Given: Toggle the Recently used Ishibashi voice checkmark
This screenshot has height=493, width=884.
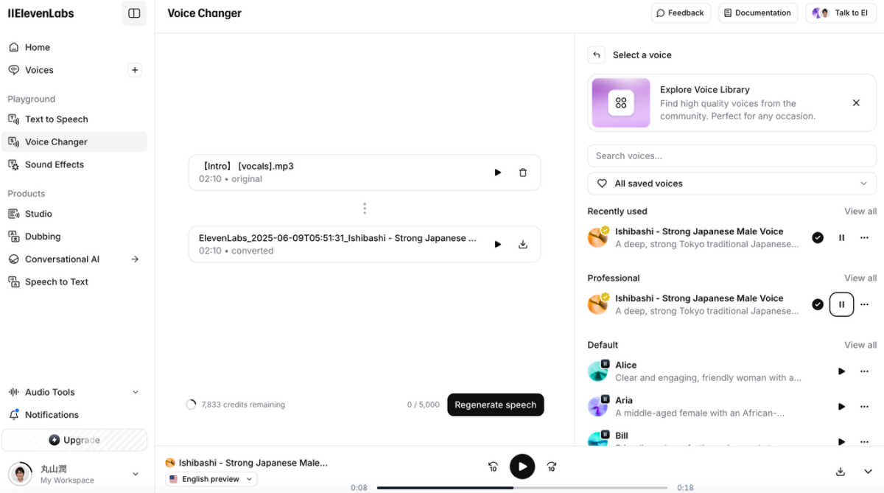Looking at the screenshot, I should [x=818, y=237].
